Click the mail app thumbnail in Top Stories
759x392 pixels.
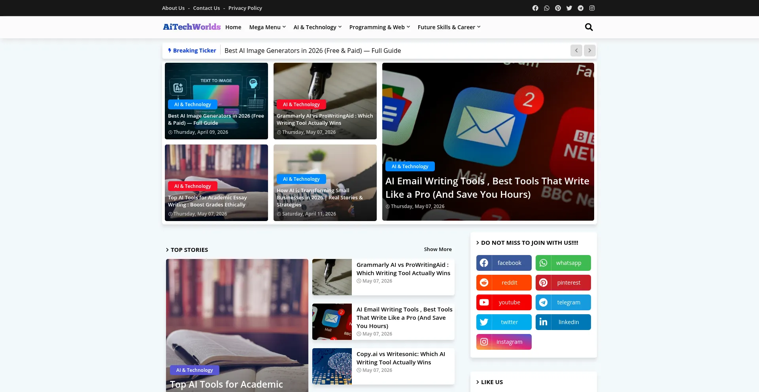(332, 322)
